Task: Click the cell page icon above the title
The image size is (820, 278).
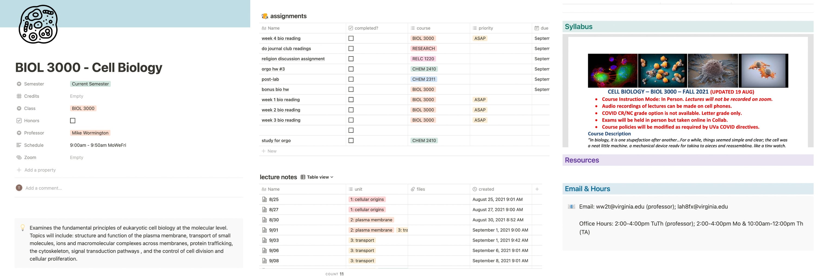Action: (x=38, y=24)
